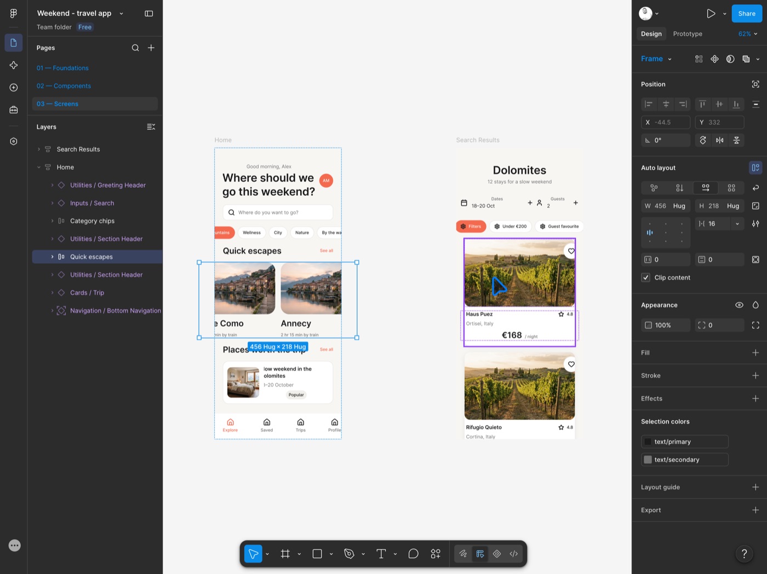
Task: Expand the Search Results layer
Action: [x=38, y=149]
